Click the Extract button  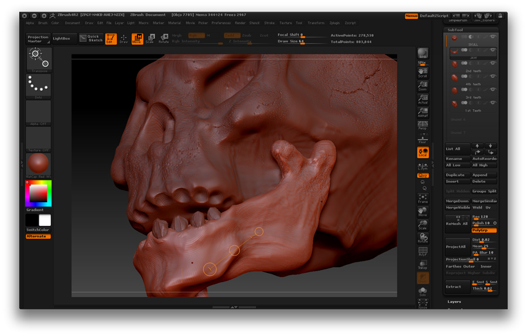click(457, 287)
